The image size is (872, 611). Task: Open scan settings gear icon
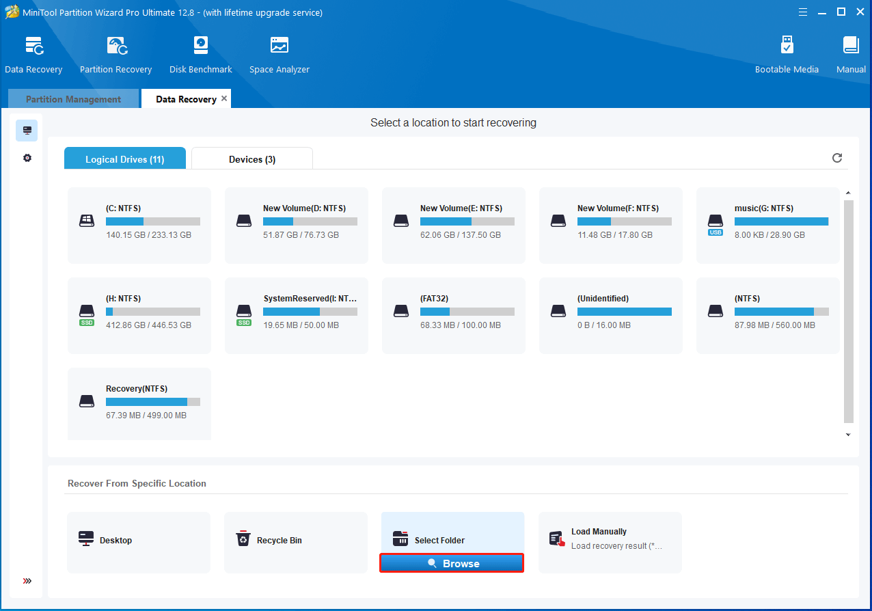[x=27, y=158]
